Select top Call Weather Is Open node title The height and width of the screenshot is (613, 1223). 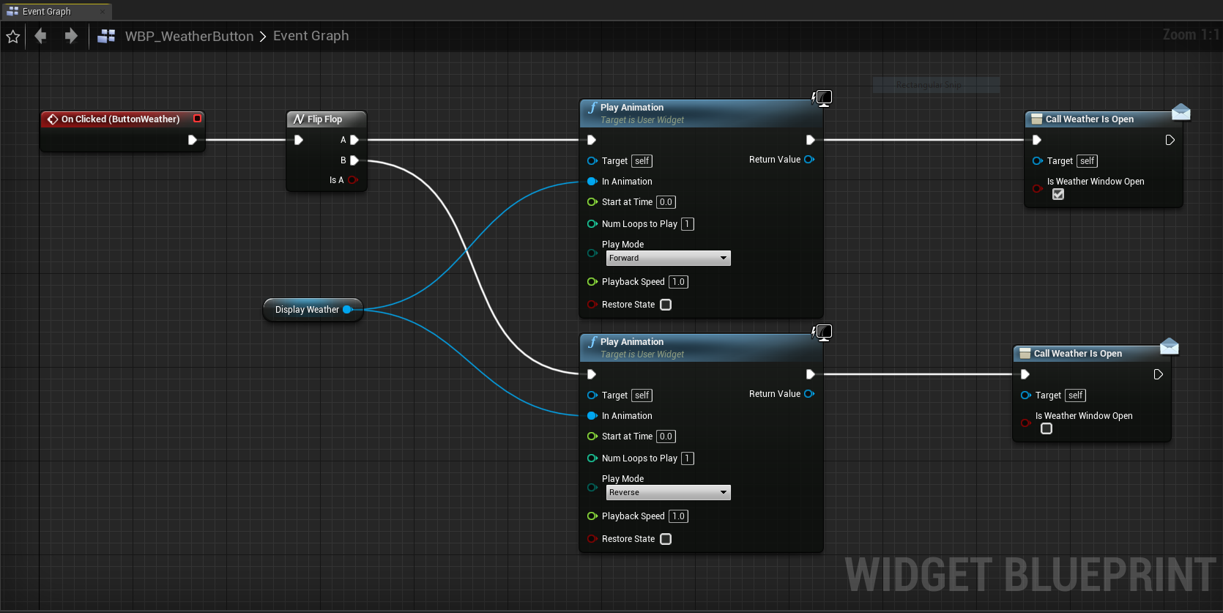click(1090, 119)
